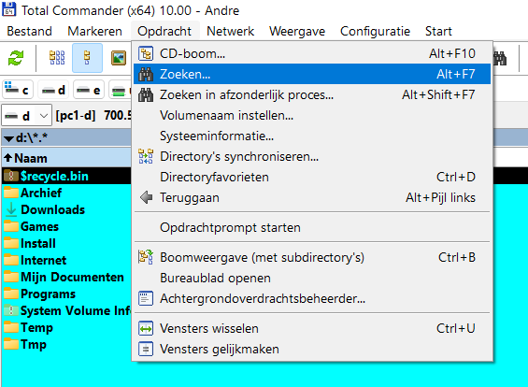528x387 pixels.
Task: Click the d:\*.* path history arrow
Action: point(8,138)
